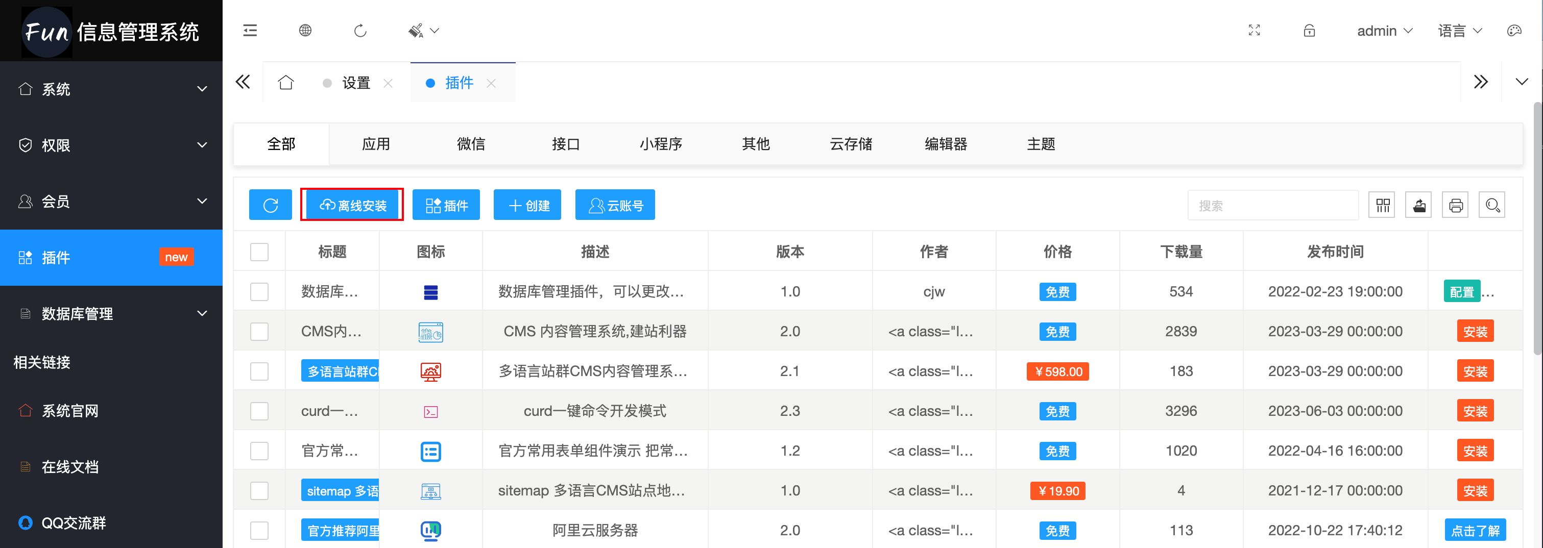Image resolution: width=1543 pixels, height=548 pixels.
Task: Click 安装 for the ¥598.00 plugin
Action: (x=1475, y=372)
